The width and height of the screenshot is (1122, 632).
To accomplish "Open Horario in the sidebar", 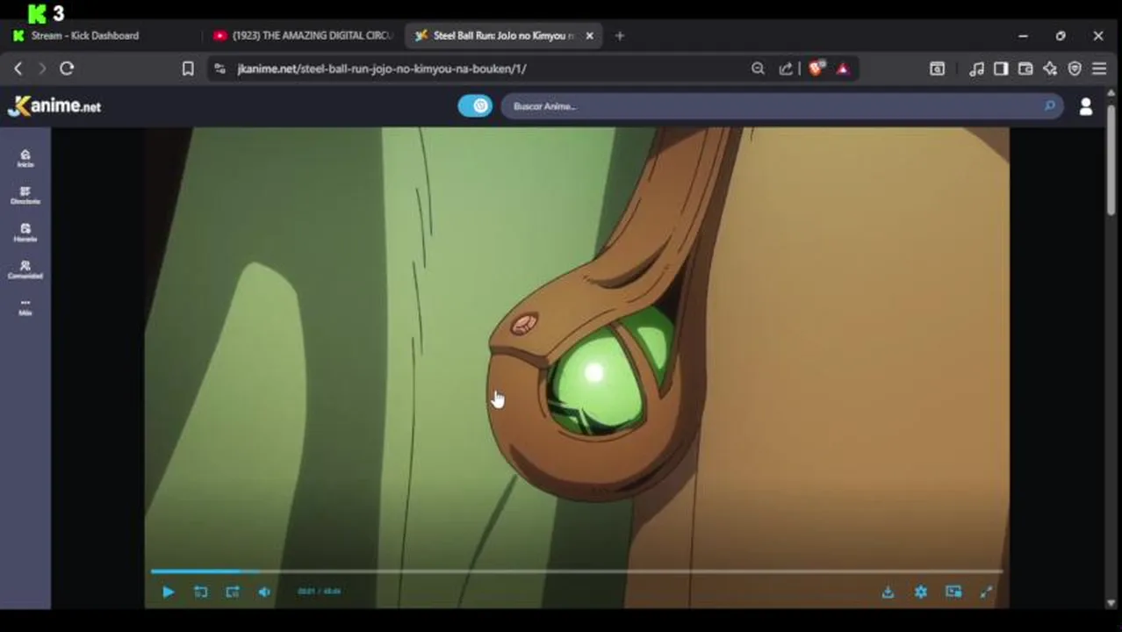I will click(x=25, y=233).
